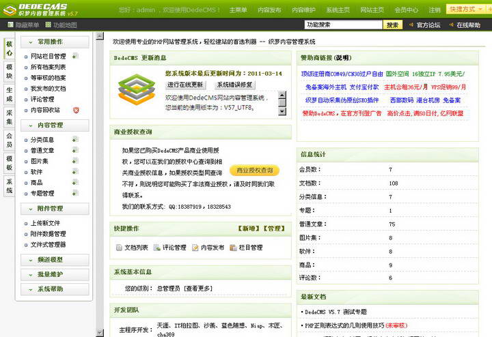
Task: Click the yellow 商业授权查询 button
Action: point(254,170)
